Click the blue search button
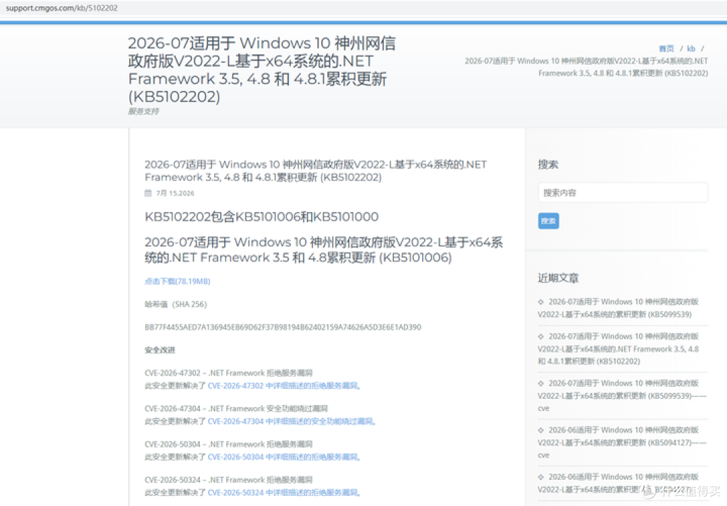This screenshot has width=727, height=506. coord(549,221)
